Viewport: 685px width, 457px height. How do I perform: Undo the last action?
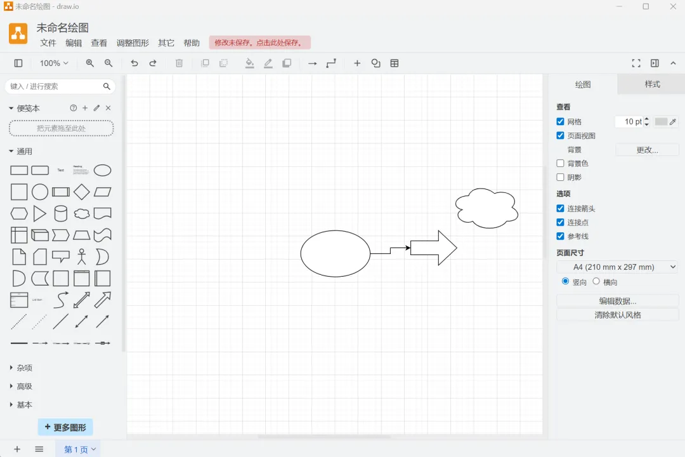click(x=134, y=63)
